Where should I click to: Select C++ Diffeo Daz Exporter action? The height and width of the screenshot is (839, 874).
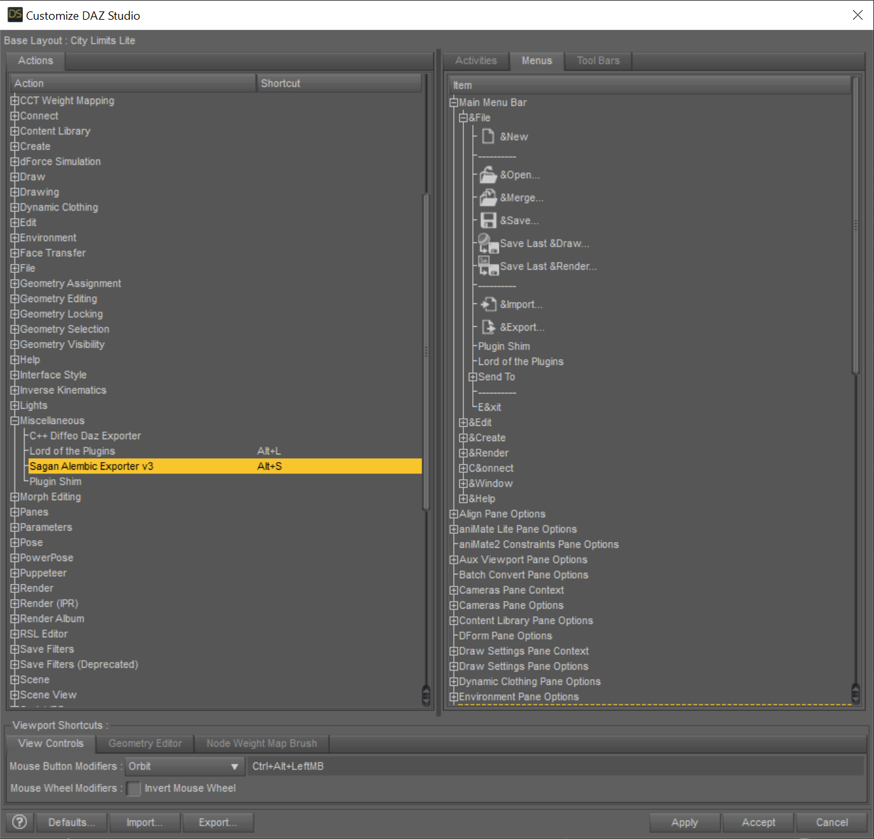click(x=85, y=436)
